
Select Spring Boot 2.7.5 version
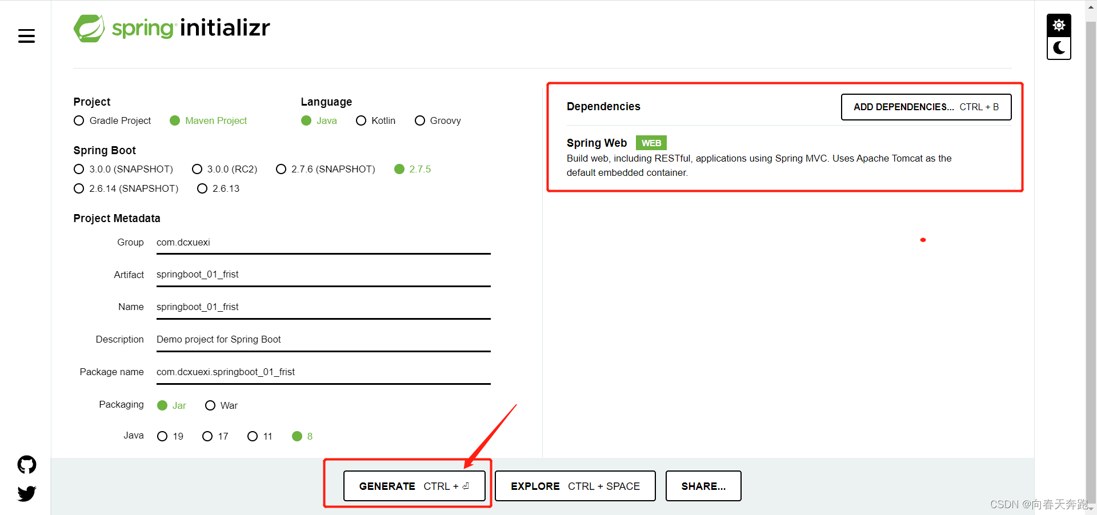coord(413,169)
